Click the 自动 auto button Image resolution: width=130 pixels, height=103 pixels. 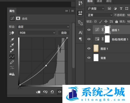(64, 33)
